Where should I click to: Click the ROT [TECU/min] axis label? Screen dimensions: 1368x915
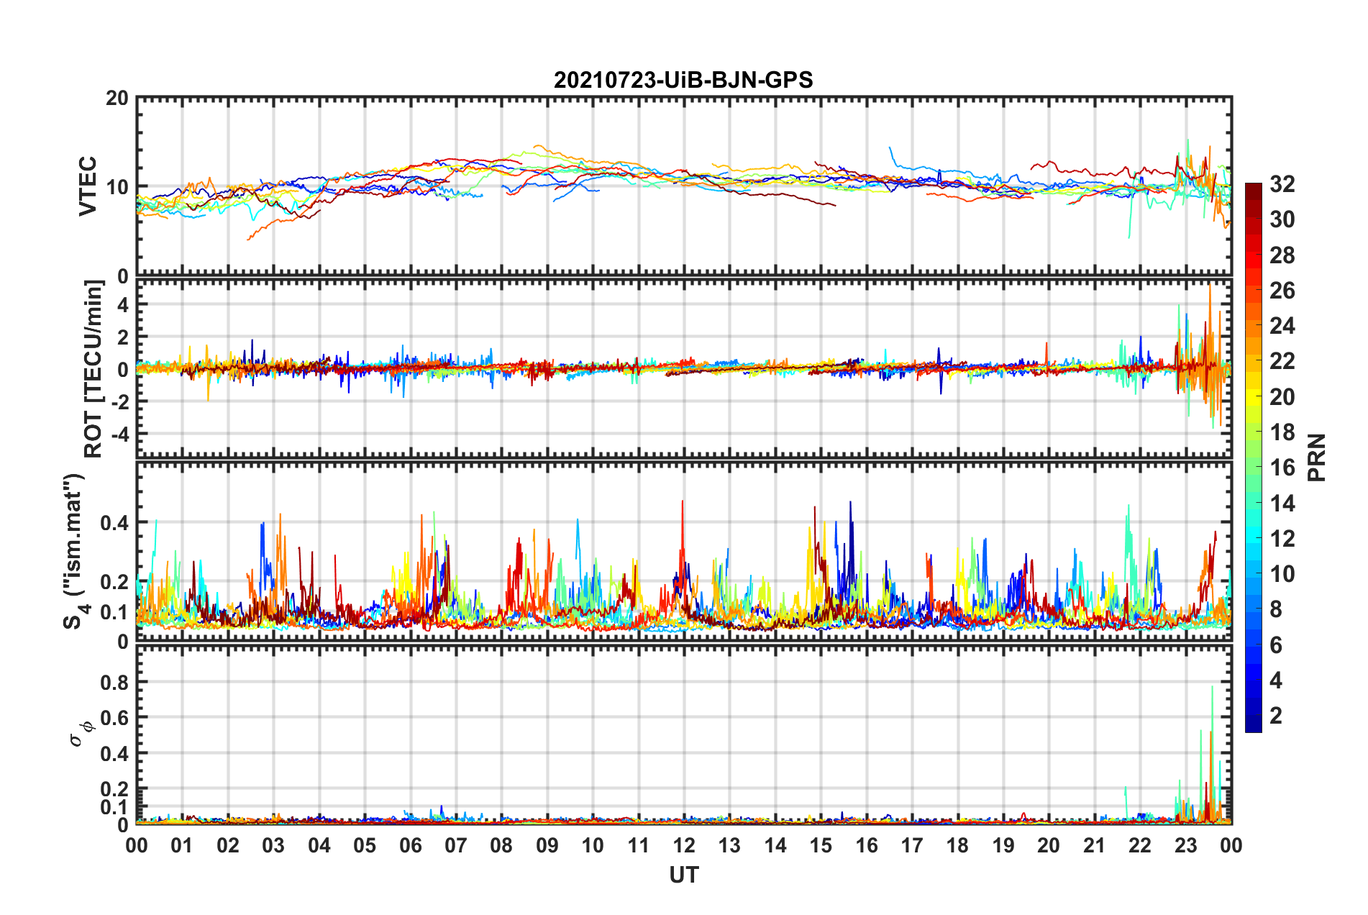[93, 369]
